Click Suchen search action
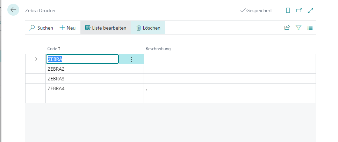Screen dimensions: 338x142 point(41,28)
